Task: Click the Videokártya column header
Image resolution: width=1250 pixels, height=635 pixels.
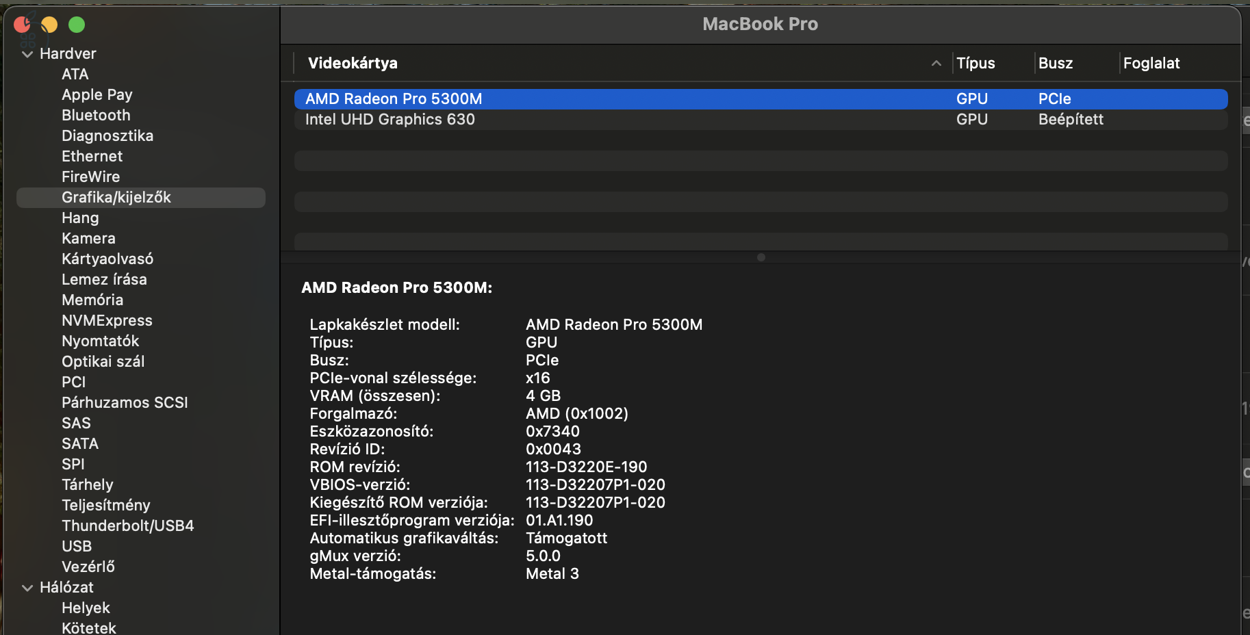Action: [353, 63]
